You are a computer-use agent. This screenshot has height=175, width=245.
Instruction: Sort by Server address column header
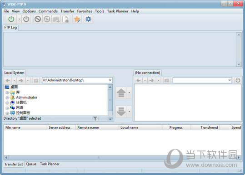(61, 127)
